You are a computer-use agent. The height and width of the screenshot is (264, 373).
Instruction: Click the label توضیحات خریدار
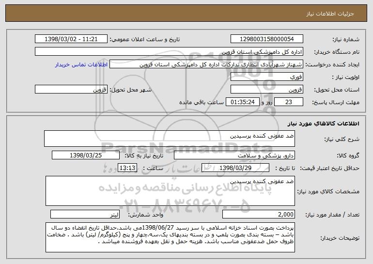(x=340, y=238)
